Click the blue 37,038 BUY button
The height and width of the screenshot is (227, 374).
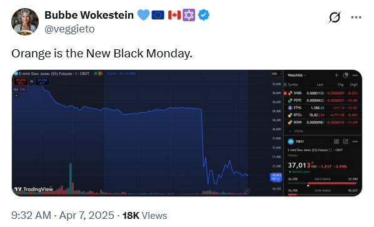click(43, 82)
